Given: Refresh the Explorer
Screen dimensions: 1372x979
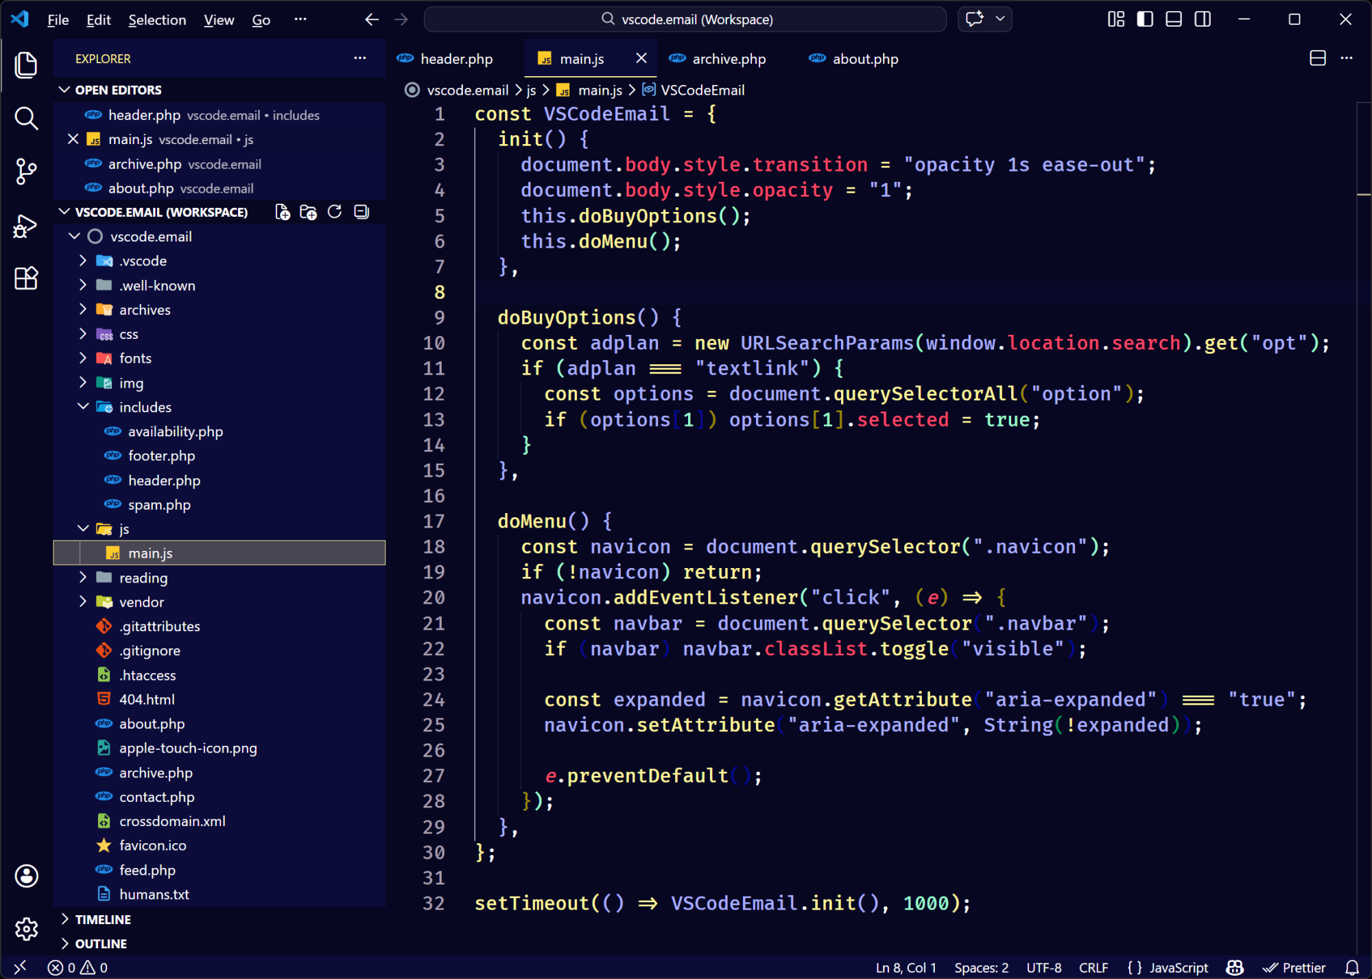Looking at the screenshot, I should coord(334,211).
